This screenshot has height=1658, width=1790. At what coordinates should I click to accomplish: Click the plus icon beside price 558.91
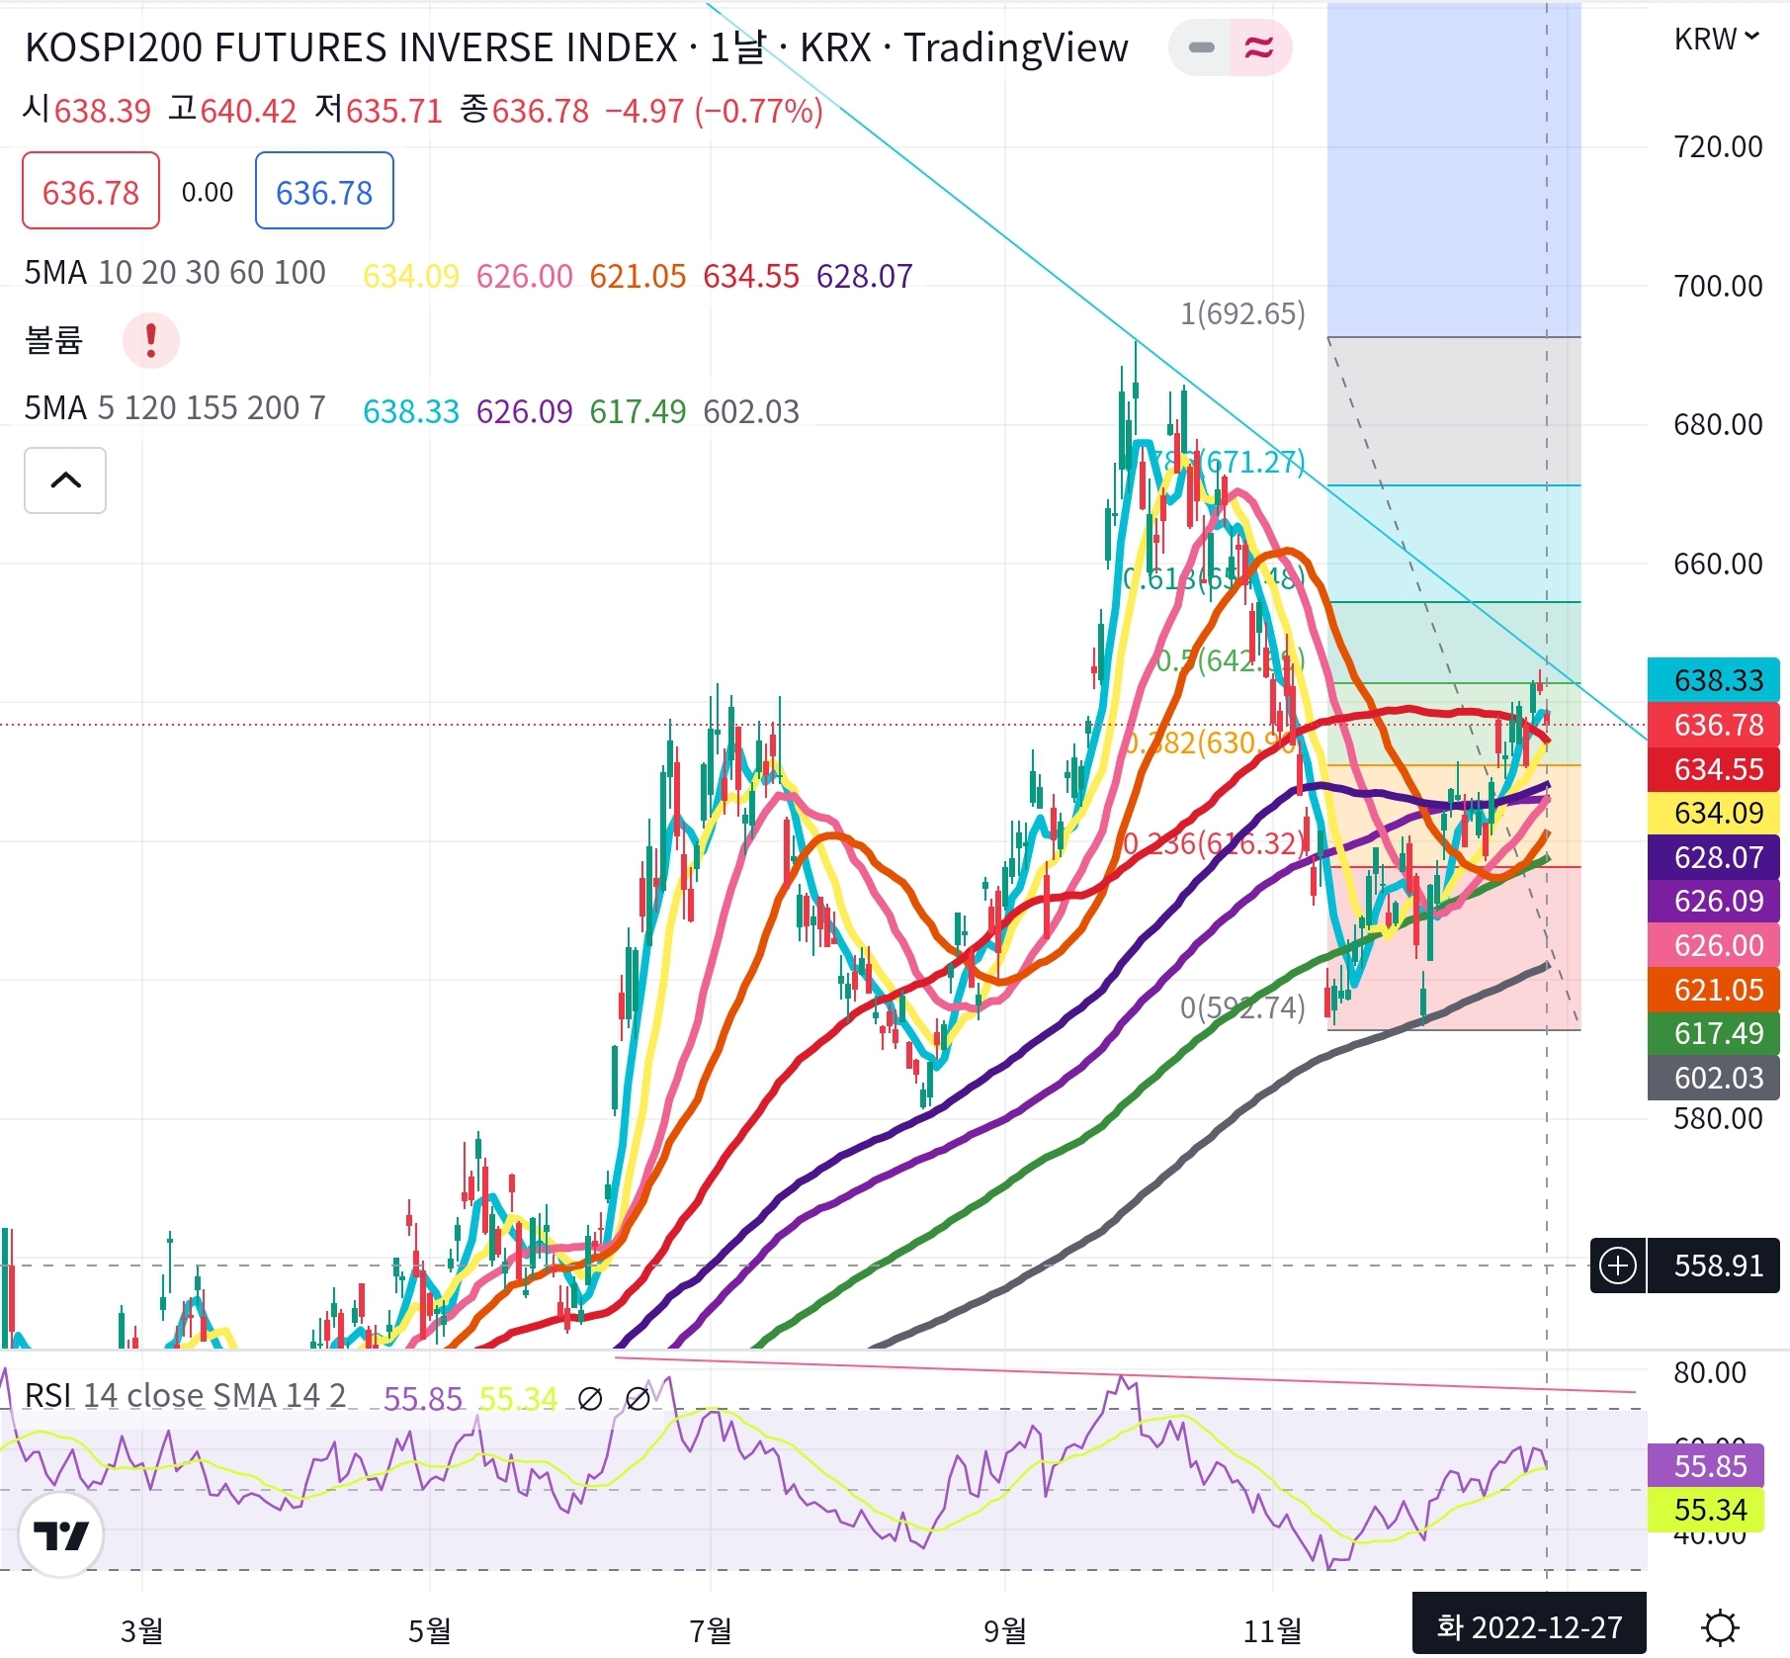1618,1265
